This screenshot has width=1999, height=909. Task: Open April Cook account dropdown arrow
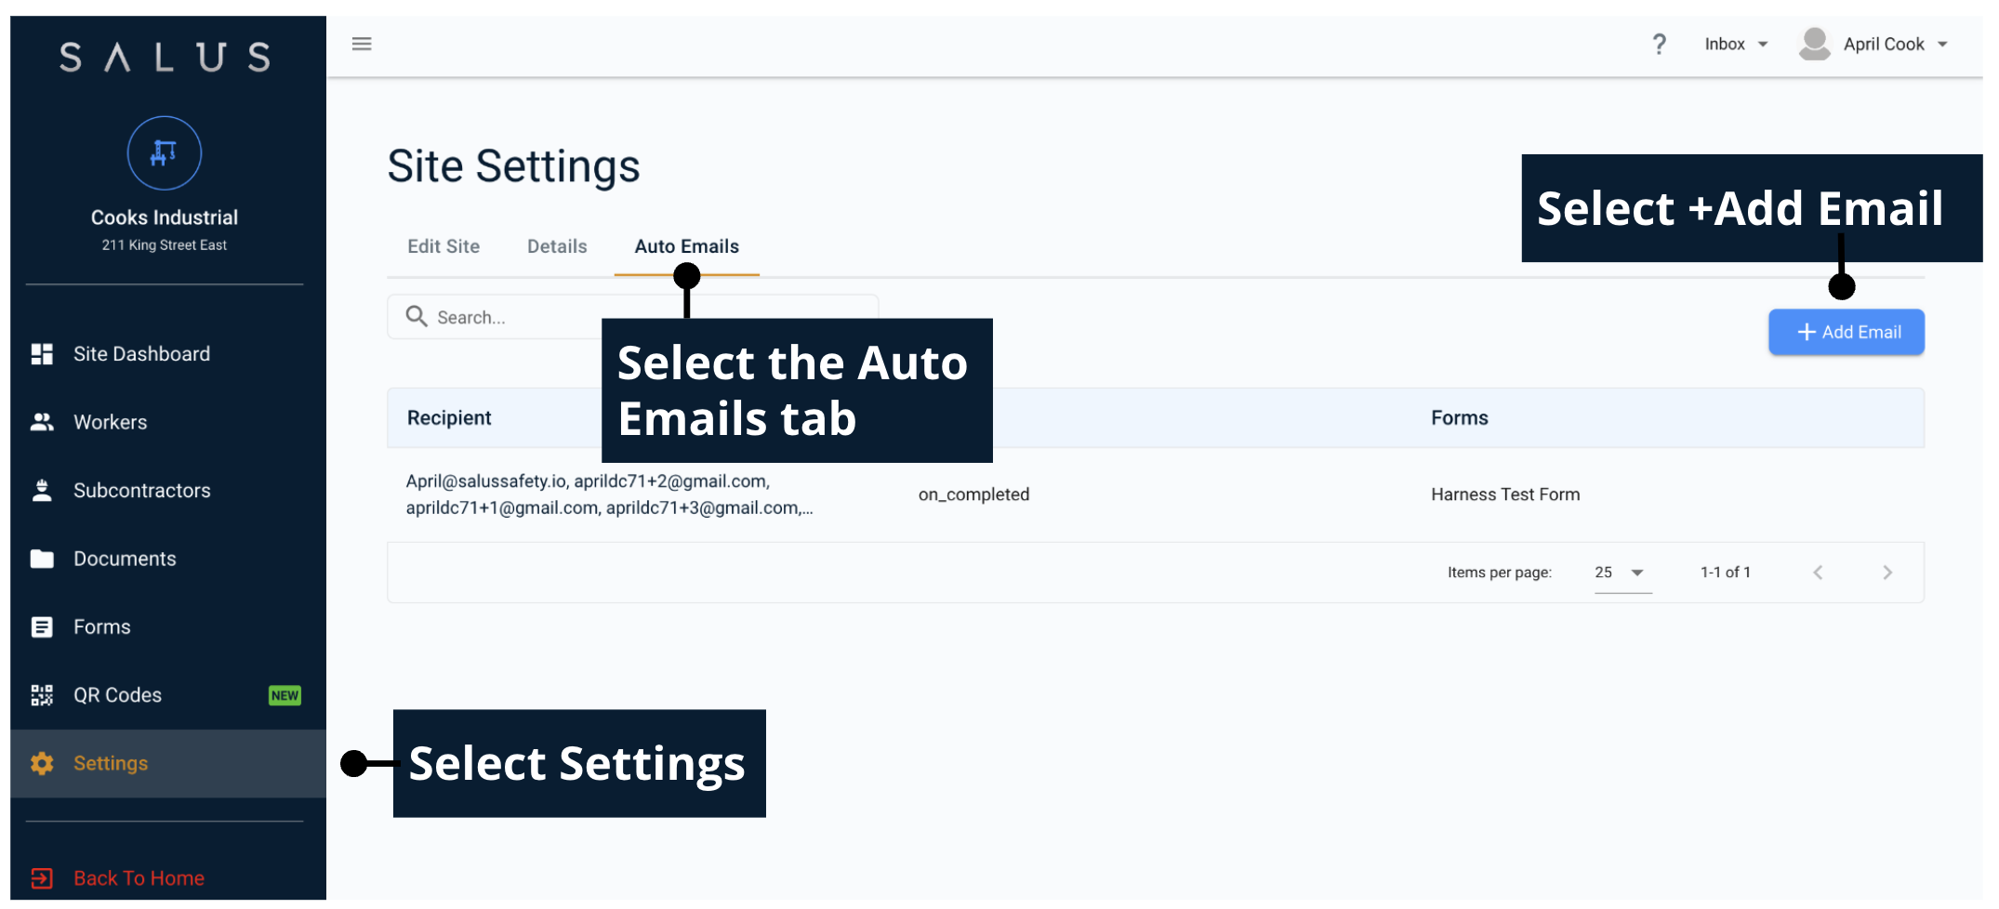click(x=1942, y=45)
